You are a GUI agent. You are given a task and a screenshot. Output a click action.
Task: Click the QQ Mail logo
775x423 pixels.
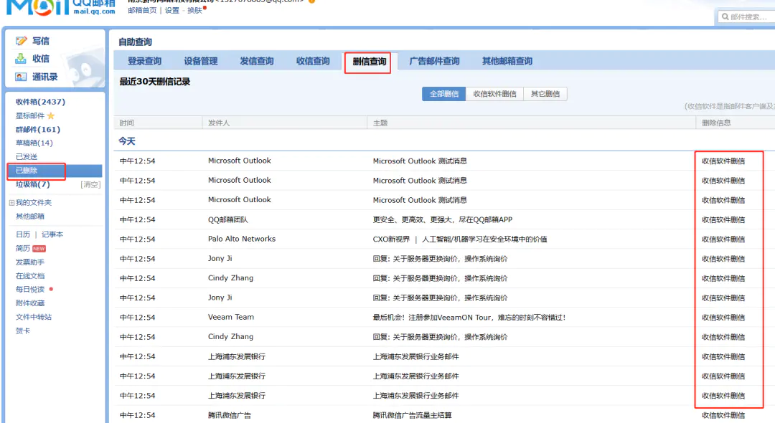click(60, 7)
